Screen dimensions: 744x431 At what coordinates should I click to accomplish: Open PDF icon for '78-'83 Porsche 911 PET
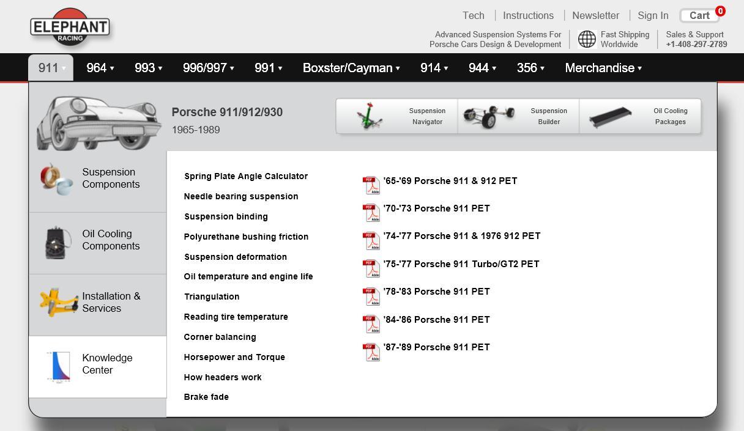tap(371, 296)
